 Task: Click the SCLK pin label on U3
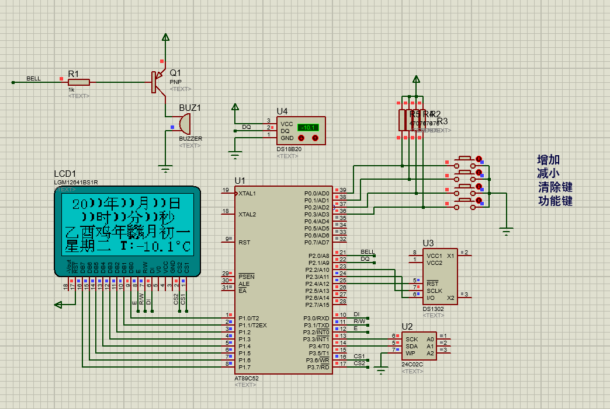(434, 291)
